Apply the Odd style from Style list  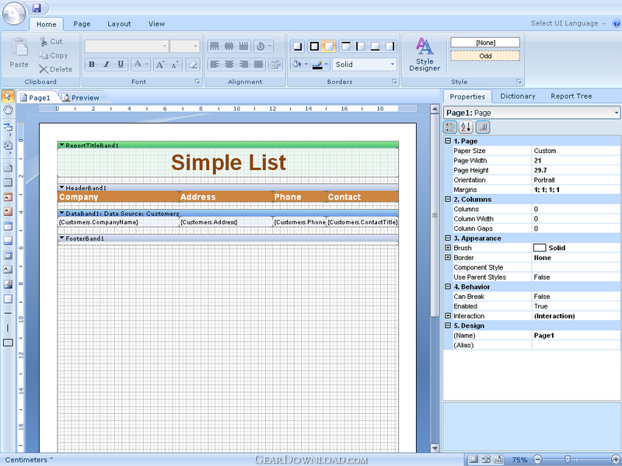click(x=484, y=56)
